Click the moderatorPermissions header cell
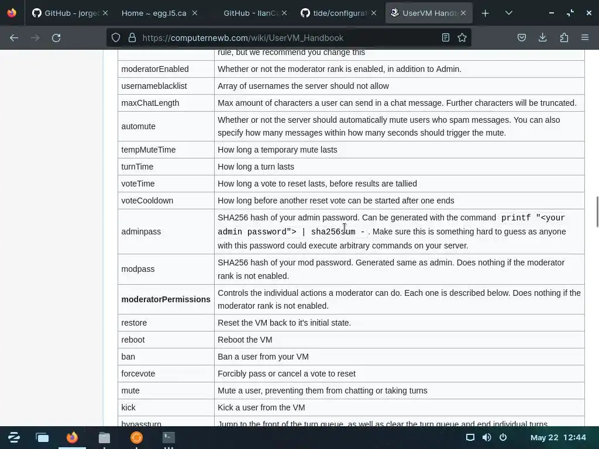 [166, 299]
